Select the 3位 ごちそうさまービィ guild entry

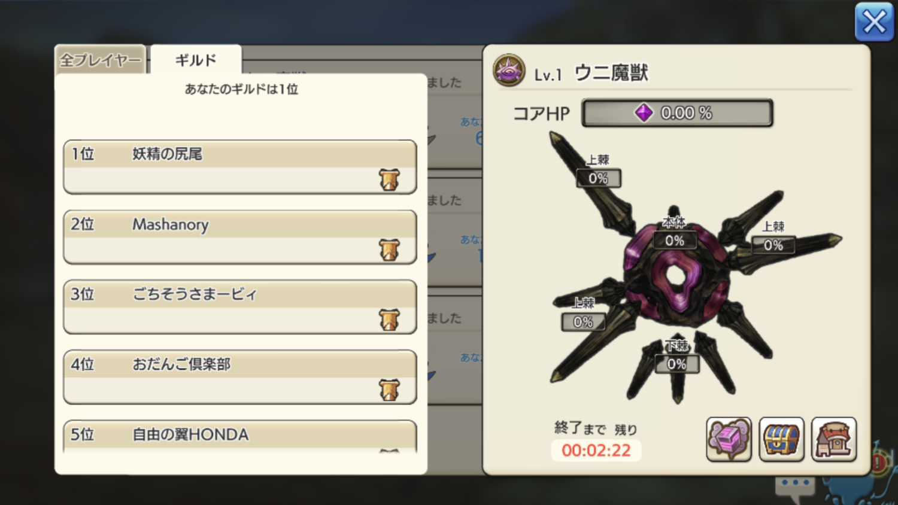point(240,307)
